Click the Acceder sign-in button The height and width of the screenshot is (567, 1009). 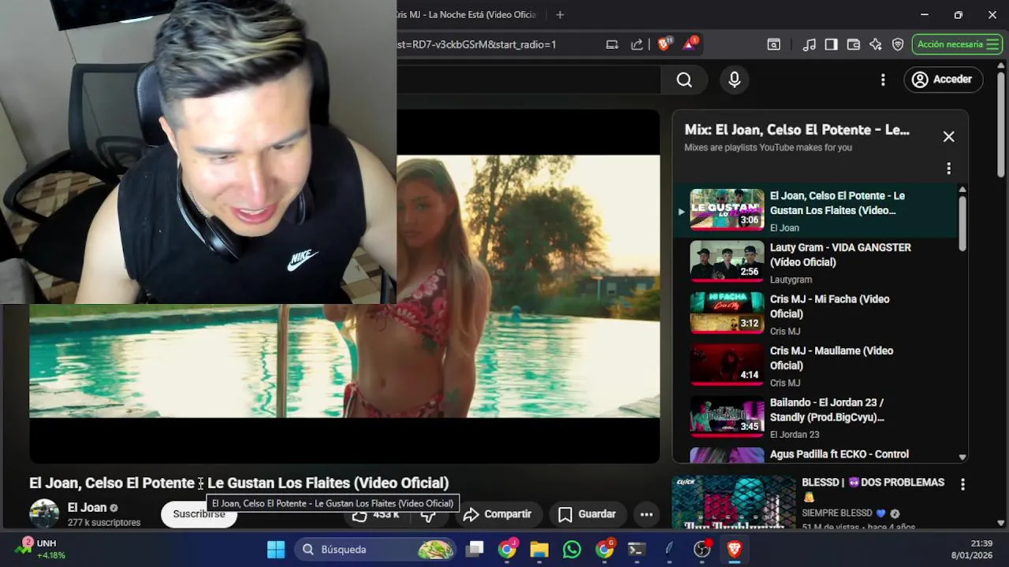point(943,80)
